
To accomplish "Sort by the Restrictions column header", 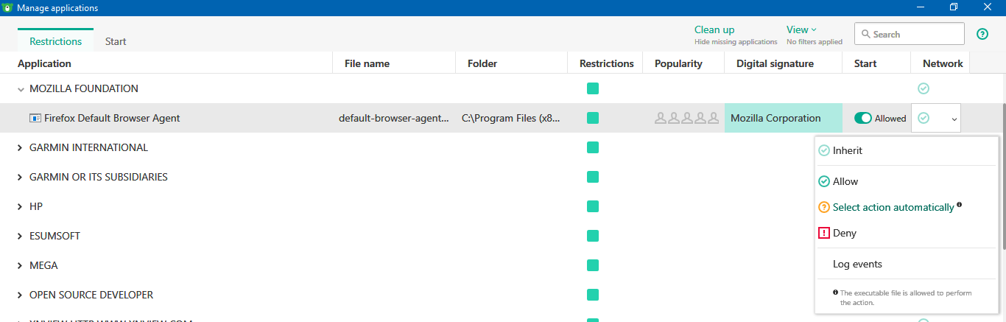I will (x=607, y=63).
